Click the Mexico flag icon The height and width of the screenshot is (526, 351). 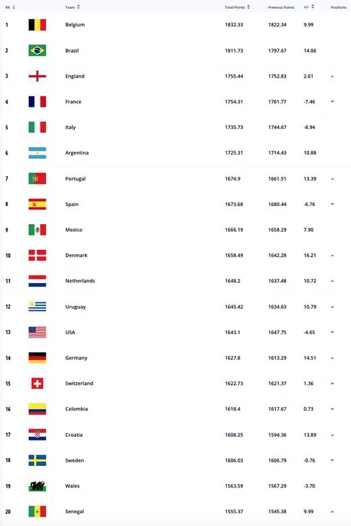(37, 230)
